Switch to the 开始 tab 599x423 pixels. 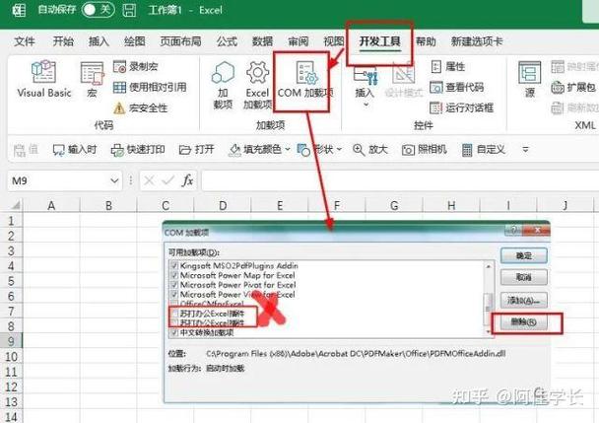coord(63,41)
